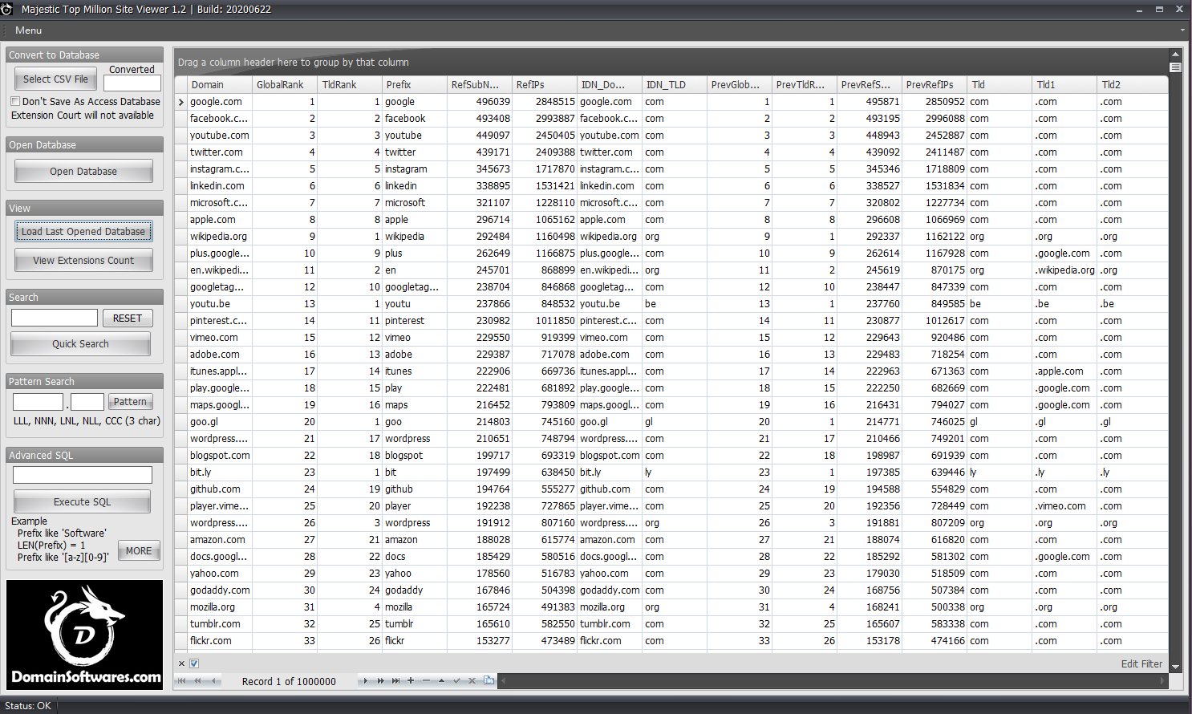Click MORE examples button
The width and height of the screenshot is (1192, 714).
coord(139,551)
